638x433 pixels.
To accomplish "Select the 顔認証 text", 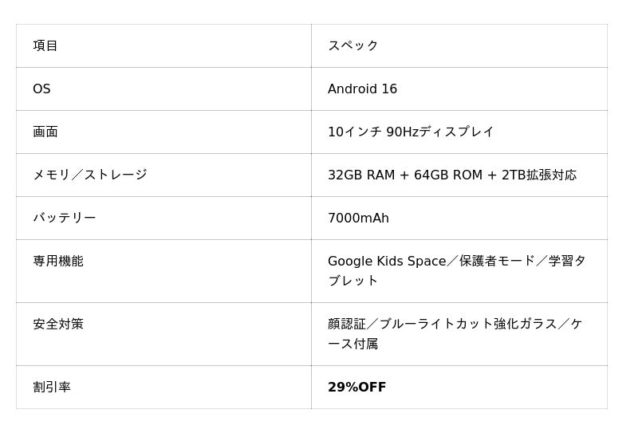I will pyautogui.click(x=347, y=324).
